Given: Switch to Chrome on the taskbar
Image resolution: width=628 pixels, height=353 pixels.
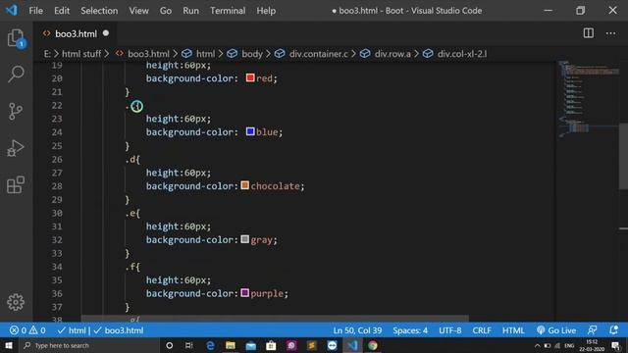Looking at the screenshot, I should coord(373,345).
